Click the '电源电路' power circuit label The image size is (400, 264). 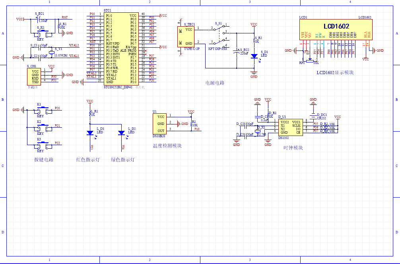pyautogui.click(x=215, y=83)
